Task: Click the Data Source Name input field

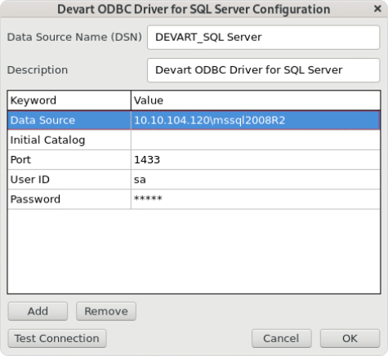Action: tap(263, 38)
